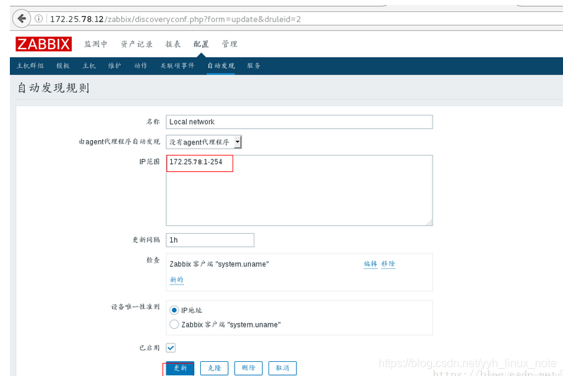Open the 配置 top menu
Viewport: 563px width, 376px height.
click(x=201, y=44)
